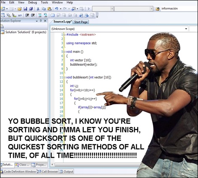Viewport: 198px width, 178px height.
Task: Undo the last action with the blue arrow
Action: tap(57, 9)
